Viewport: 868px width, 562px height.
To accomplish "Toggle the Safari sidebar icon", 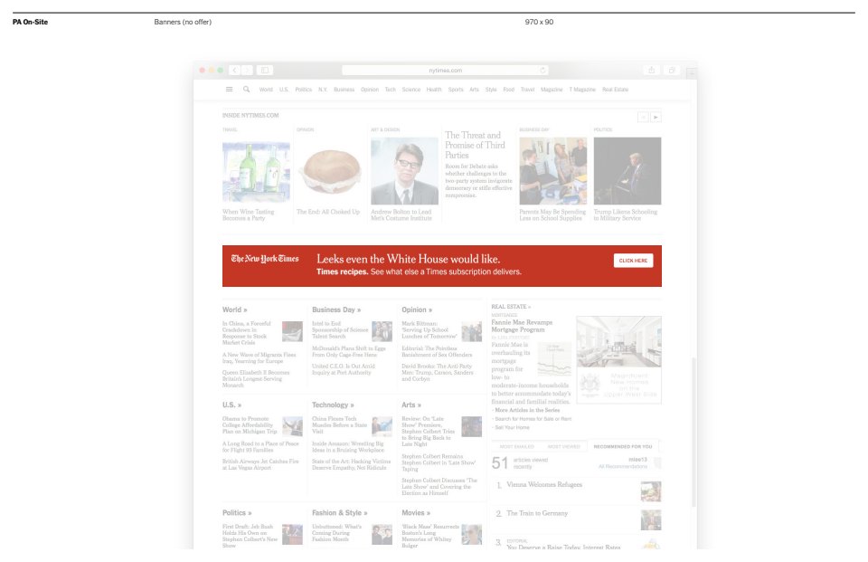I will click(x=265, y=71).
